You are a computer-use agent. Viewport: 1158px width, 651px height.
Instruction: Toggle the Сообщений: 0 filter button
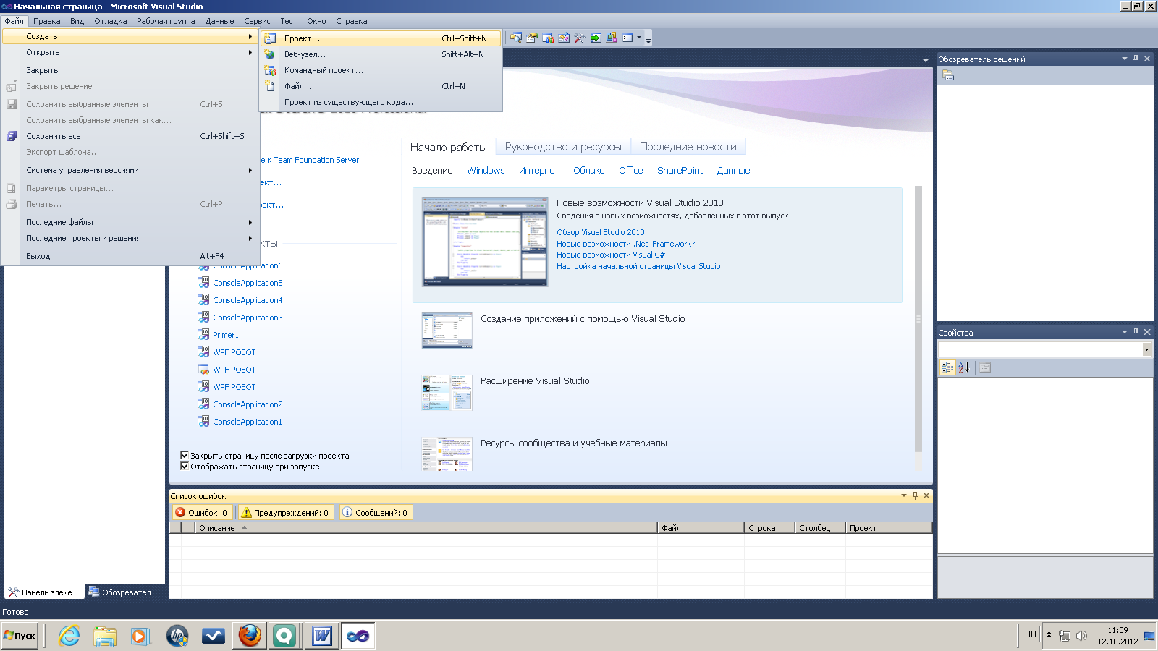(375, 512)
